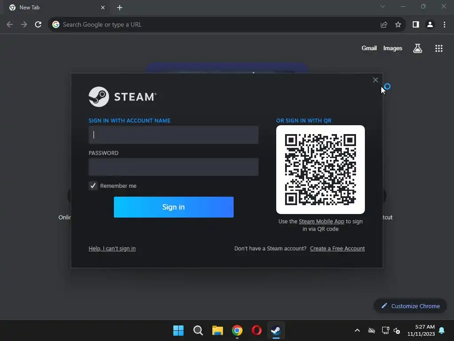
Task: Bookmark this tab with the star icon
Action: pyautogui.click(x=398, y=25)
